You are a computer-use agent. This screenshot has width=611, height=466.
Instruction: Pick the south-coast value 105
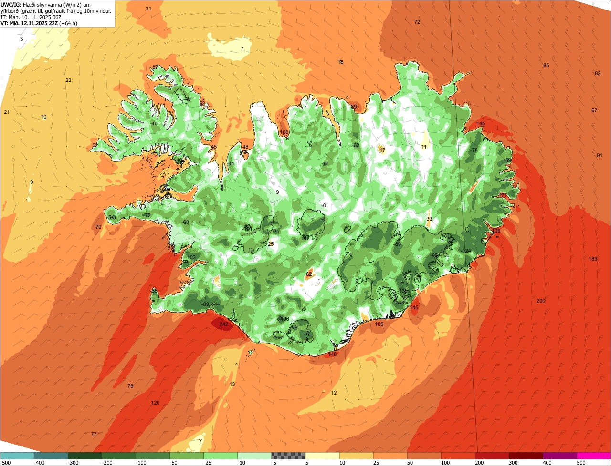[379, 324]
